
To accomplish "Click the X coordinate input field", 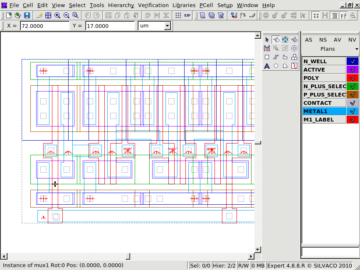I will [44, 26].
